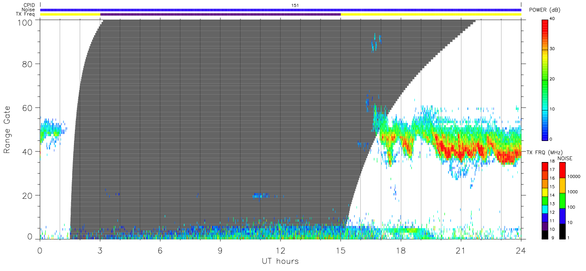Click the y-axis tick label 60
Viewport: 586px width, 271px height.
(x=28, y=108)
